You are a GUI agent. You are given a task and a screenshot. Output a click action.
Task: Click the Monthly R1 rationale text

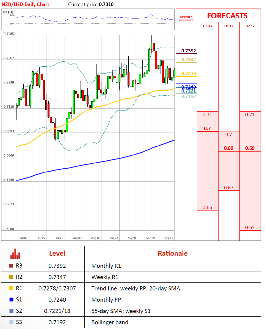[106, 266]
